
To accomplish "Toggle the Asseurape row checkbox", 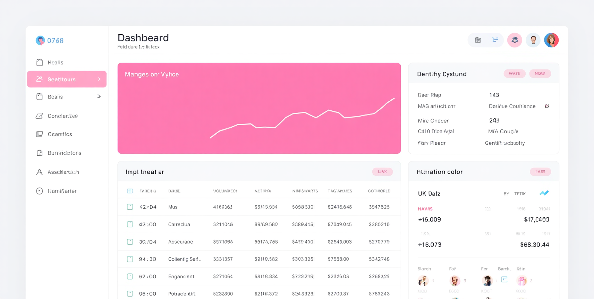I will (130, 242).
